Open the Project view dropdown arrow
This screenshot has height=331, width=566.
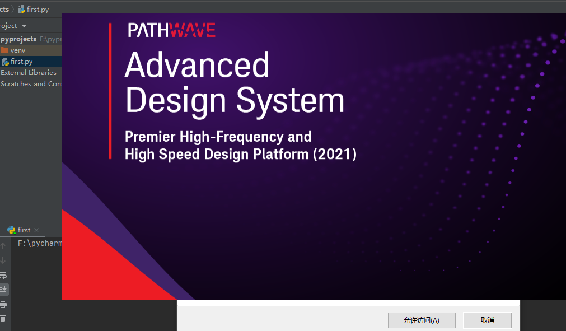click(24, 26)
